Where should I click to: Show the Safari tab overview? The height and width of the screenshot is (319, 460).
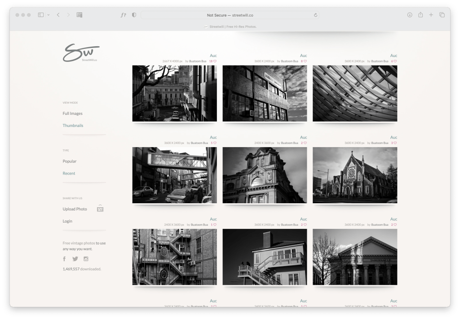tap(442, 15)
